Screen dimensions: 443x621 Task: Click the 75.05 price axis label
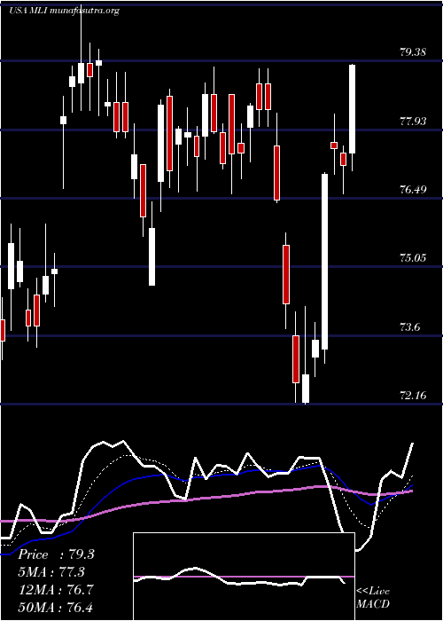[x=413, y=258]
